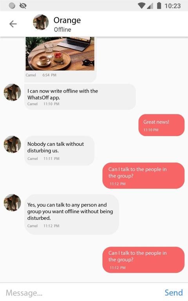
Task: Tap the crossed-eye icon in status bar
Action: point(23,6)
